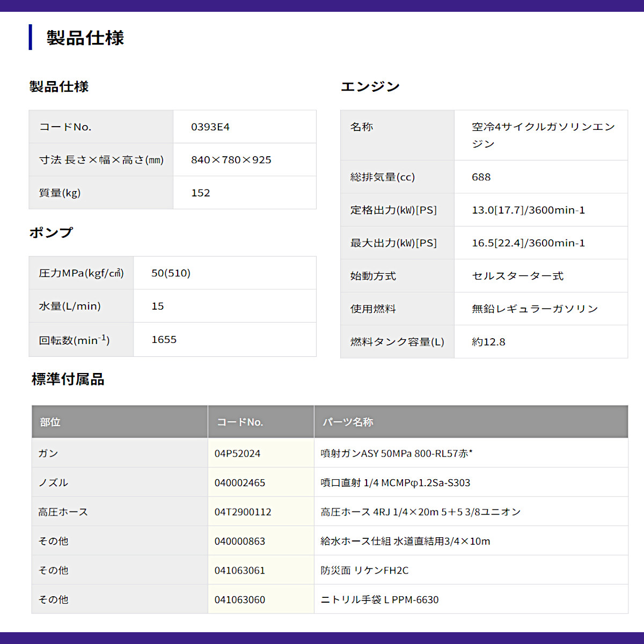Select 噴口直射 1/4 MCMPφ1.2Sa-S303 part name
644x644 pixels.
[396, 482]
